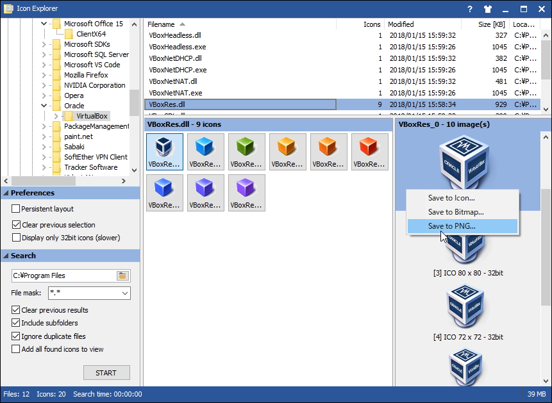Collapse the Search section
The height and width of the screenshot is (403, 552).
coord(6,256)
